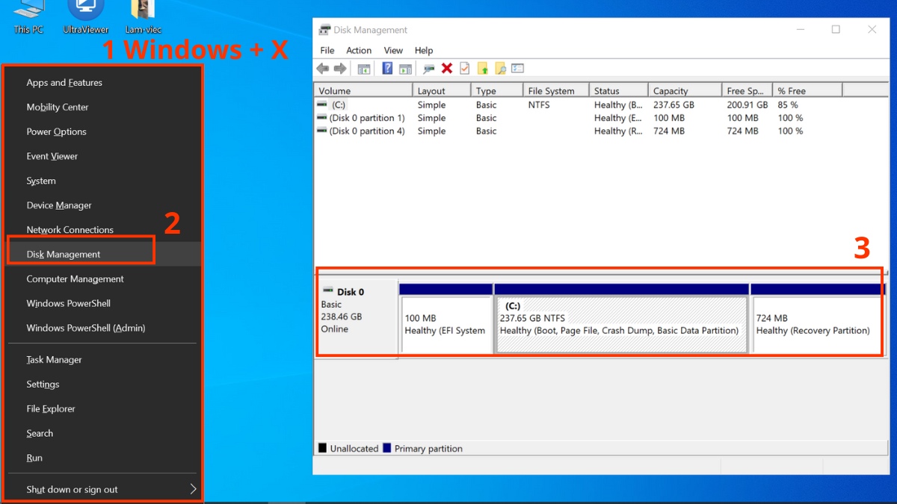This screenshot has width=897, height=504.
Task: Click the Forward arrow in Disk Management toolbar
Action: click(340, 69)
